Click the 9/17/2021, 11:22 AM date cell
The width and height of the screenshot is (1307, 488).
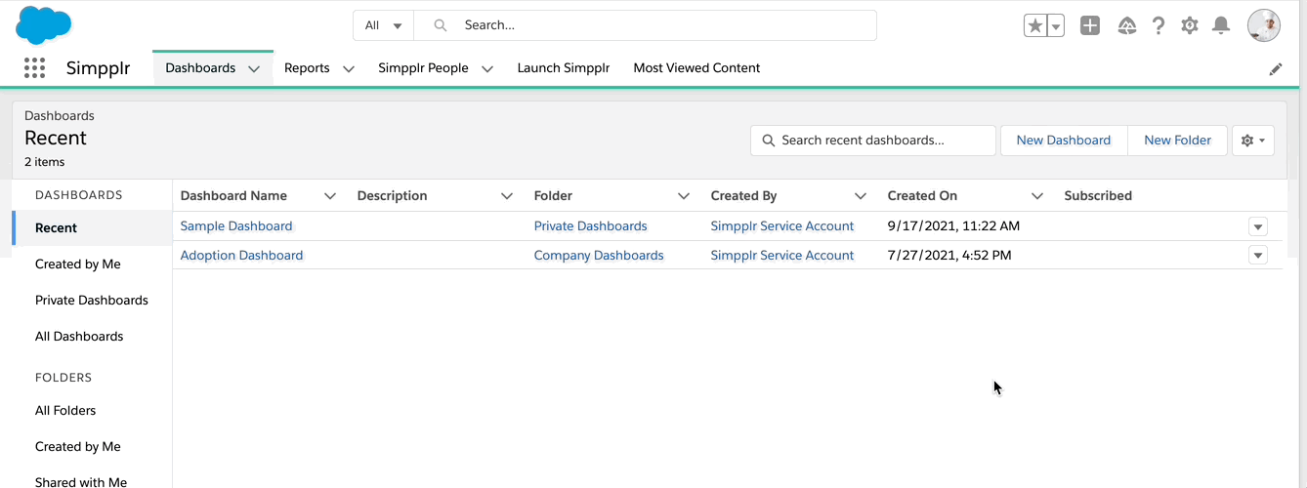tap(953, 226)
